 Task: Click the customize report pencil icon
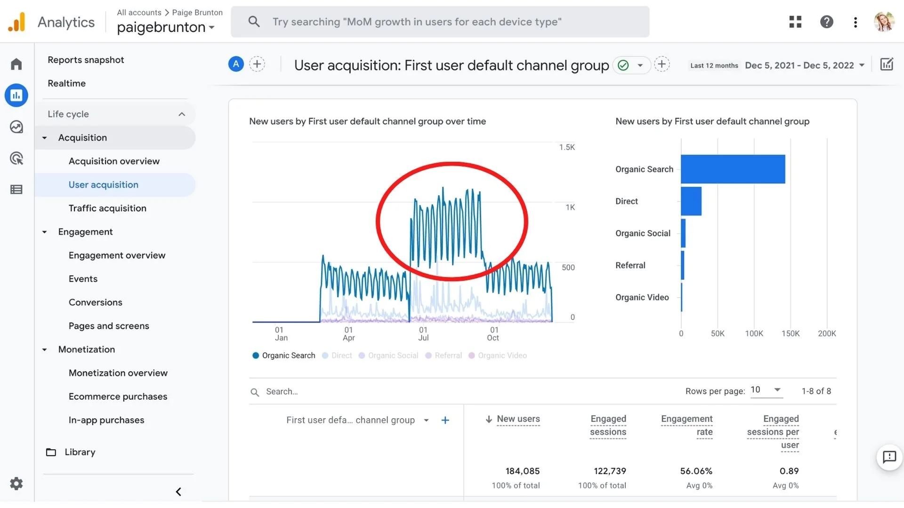click(x=887, y=64)
